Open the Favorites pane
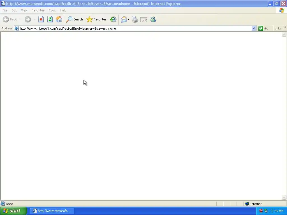 click(96, 19)
